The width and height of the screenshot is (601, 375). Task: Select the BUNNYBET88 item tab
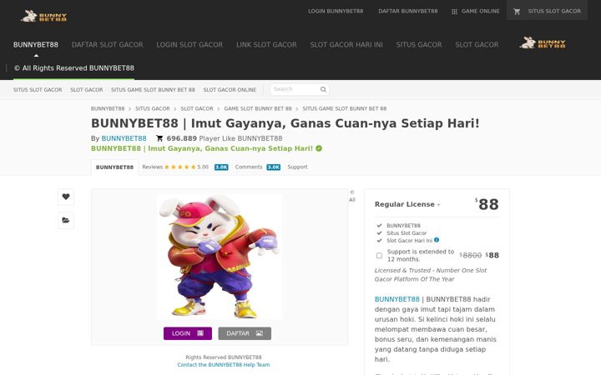point(114,167)
